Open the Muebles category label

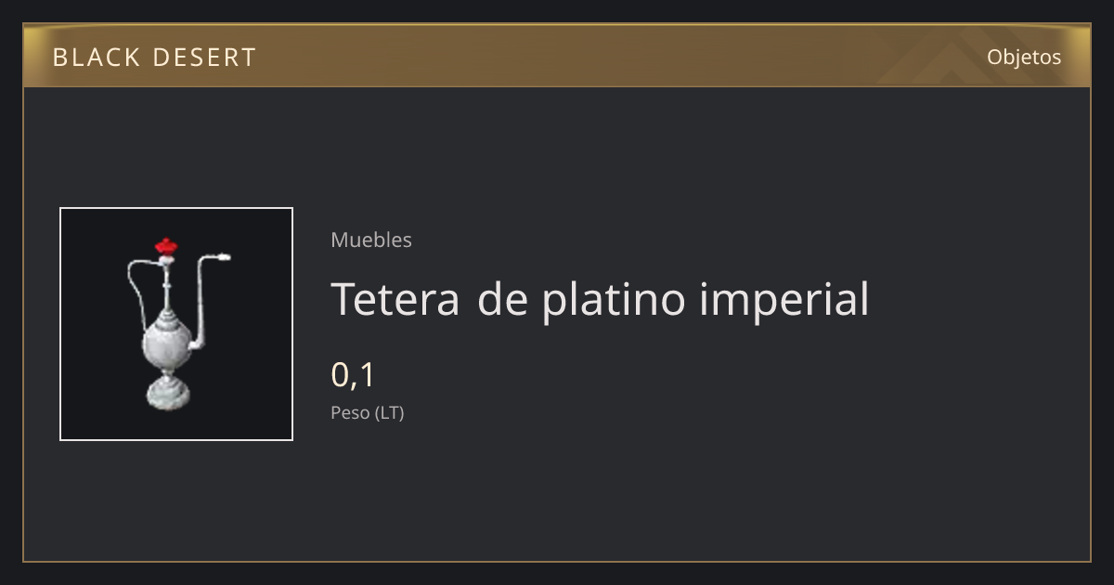click(371, 240)
